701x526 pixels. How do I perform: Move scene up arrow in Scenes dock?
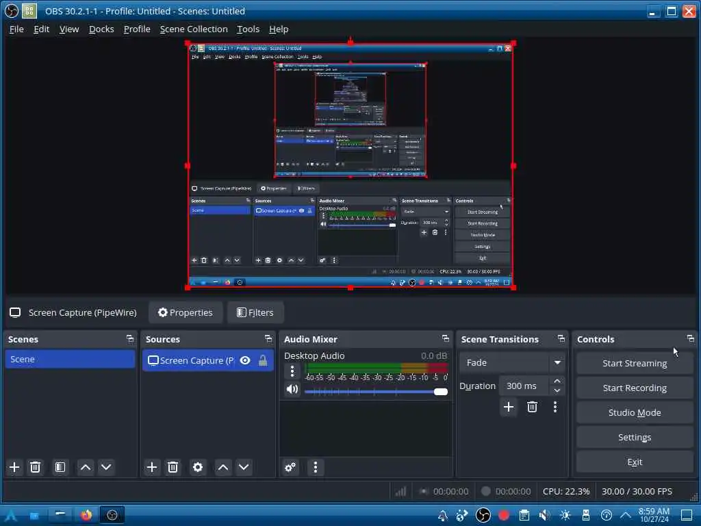point(86,467)
